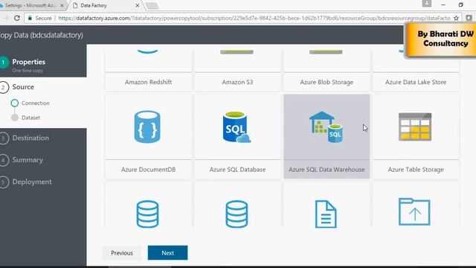476x268 pixels.
Task: Click the Amazon Redshift label
Action: click(x=148, y=82)
